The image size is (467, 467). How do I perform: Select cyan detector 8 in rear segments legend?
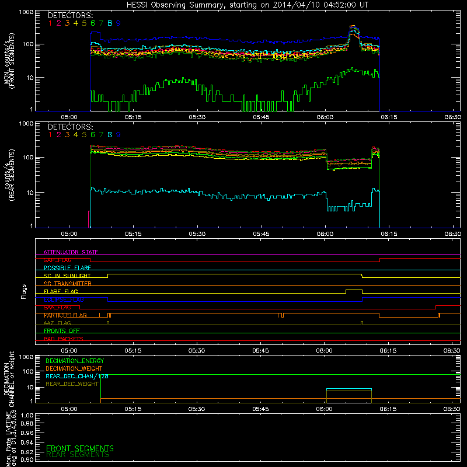[110, 135]
